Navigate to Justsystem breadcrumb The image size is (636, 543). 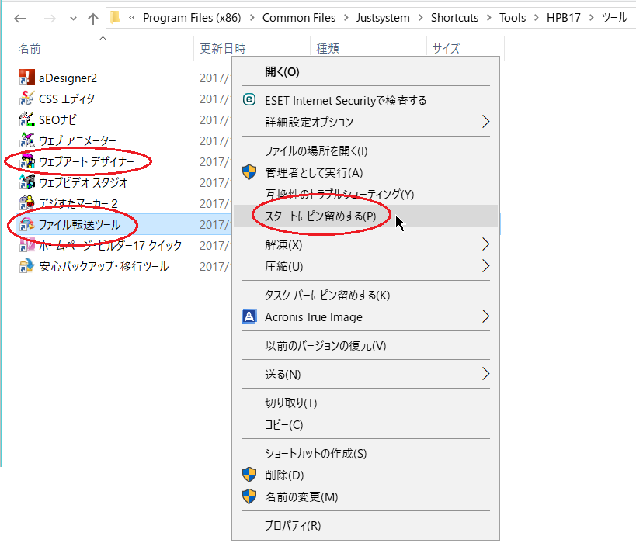[383, 18]
